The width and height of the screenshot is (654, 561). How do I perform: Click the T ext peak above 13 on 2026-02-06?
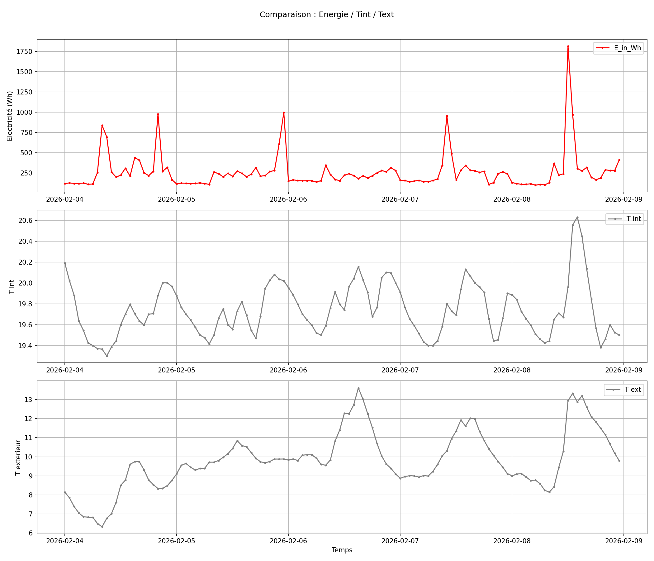click(358, 388)
